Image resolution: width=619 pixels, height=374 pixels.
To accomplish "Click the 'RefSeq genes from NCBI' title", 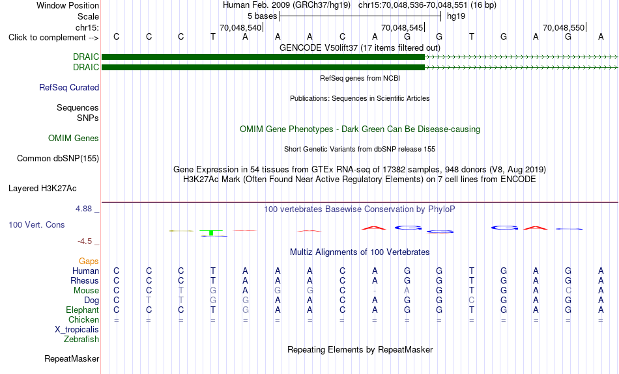I will point(360,78).
